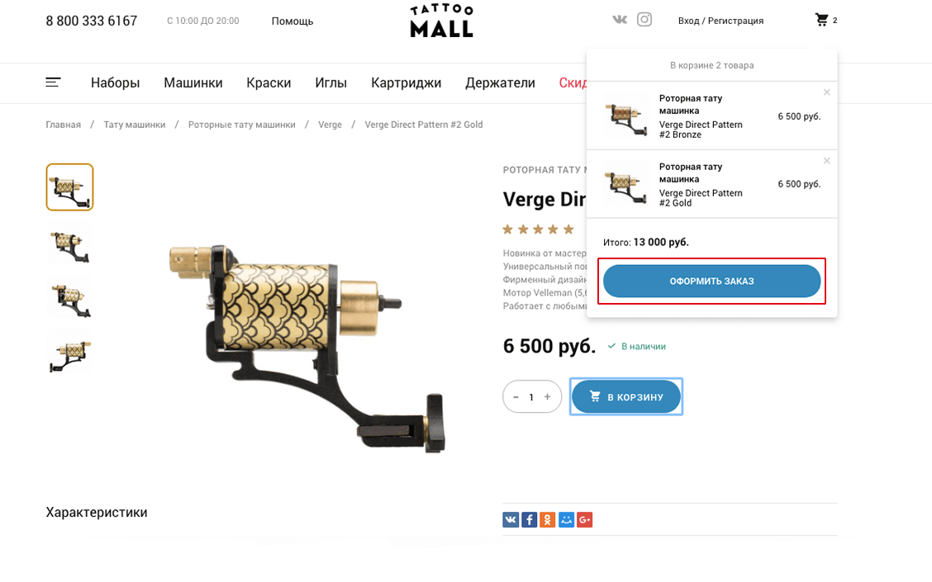Viewport: 932px width, 582px height.
Task: Share via the Odnoklassniki icon
Action: pyautogui.click(x=548, y=520)
